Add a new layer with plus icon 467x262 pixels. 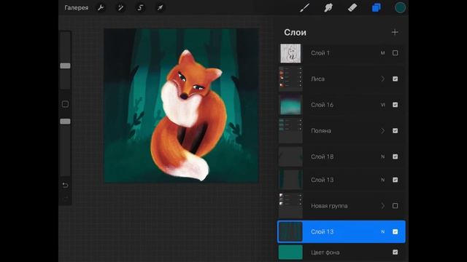395,32
